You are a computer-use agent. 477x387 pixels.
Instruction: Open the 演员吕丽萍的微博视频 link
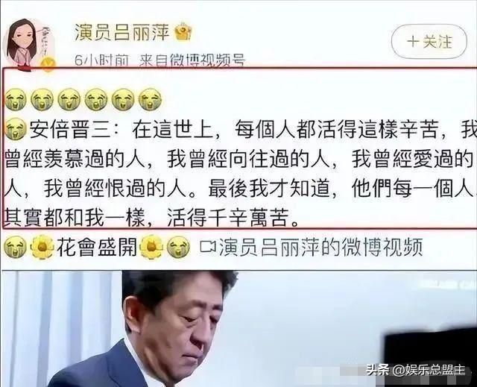point(321,247)
